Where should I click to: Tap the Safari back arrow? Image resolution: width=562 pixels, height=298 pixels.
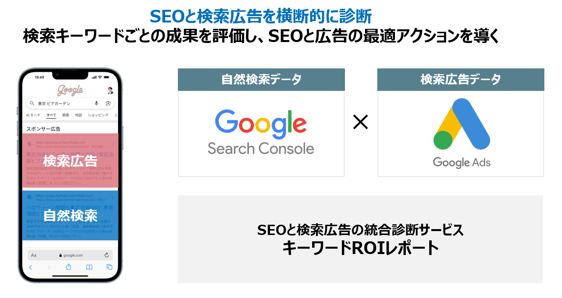30,267
